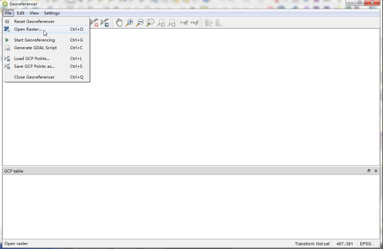
Task: Click the Zoom to Layer icon
Action: tap(150, 23)
